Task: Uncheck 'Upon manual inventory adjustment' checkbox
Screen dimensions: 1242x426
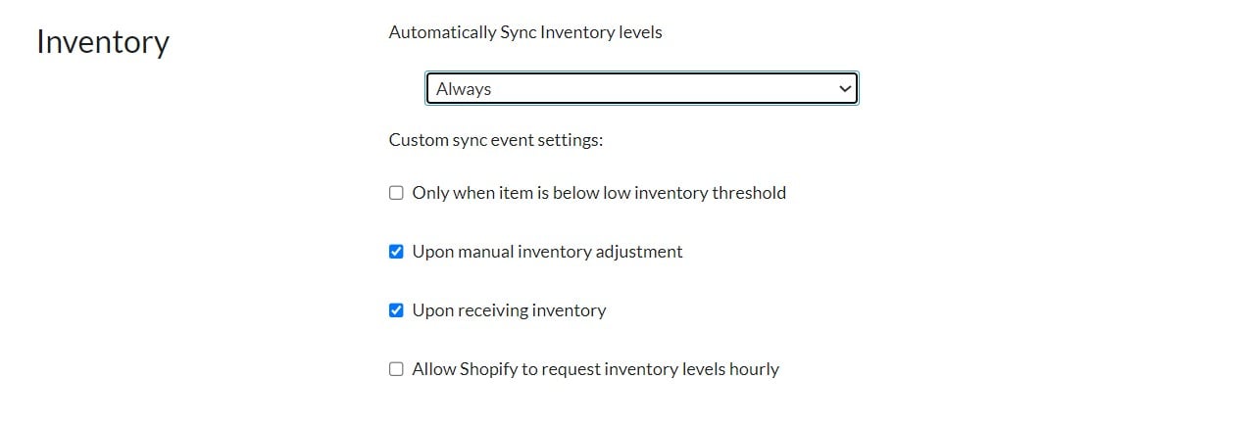Action: pyautogui.click(x=396, y=252)
